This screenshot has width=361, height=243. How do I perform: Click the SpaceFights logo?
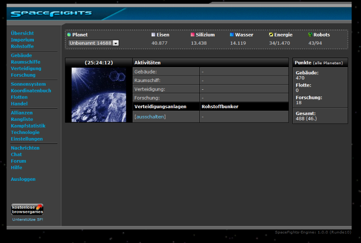click(51, 14)
